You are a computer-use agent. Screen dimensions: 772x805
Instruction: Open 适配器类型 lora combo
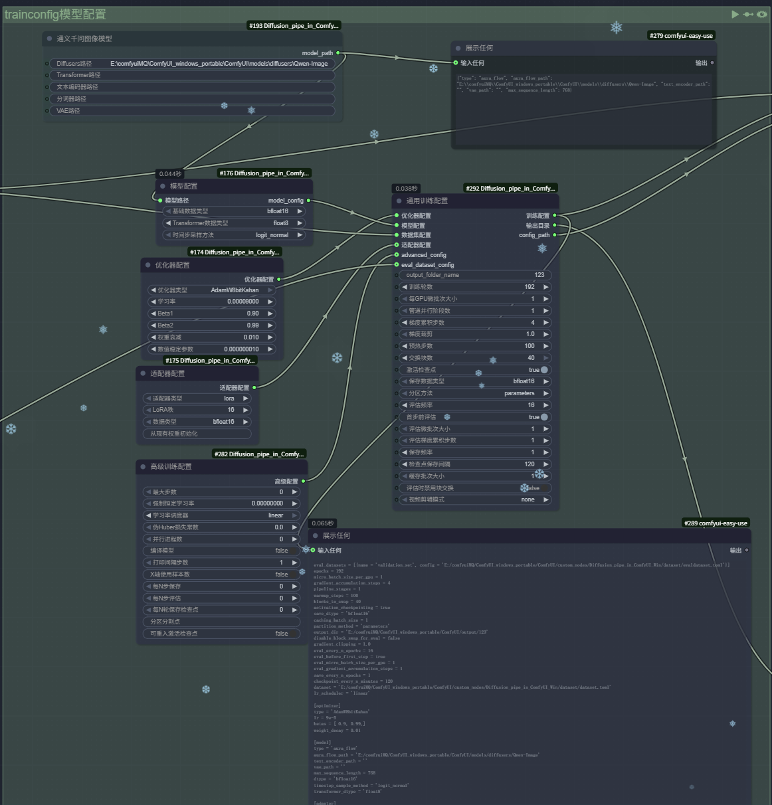[x=197, y=399]
